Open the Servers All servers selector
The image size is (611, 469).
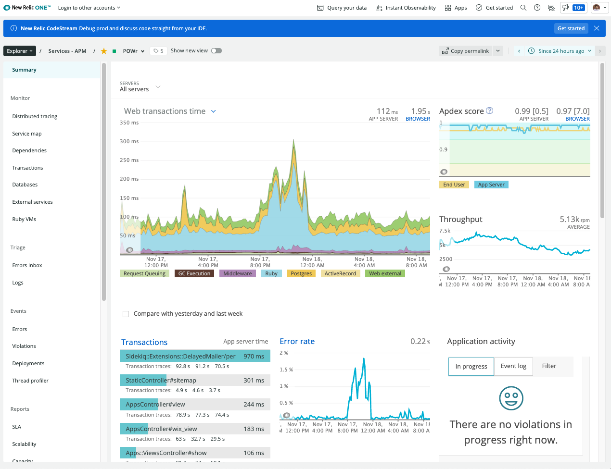(x=140, y=86)
